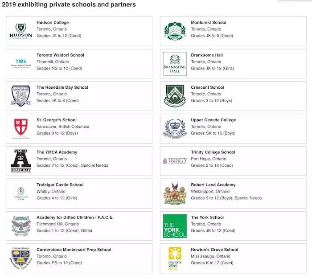Select the Robert Land Academy coat of arms
Image resolution: width=312 pixels, height=275 pixels.
(x=175, y=193)
